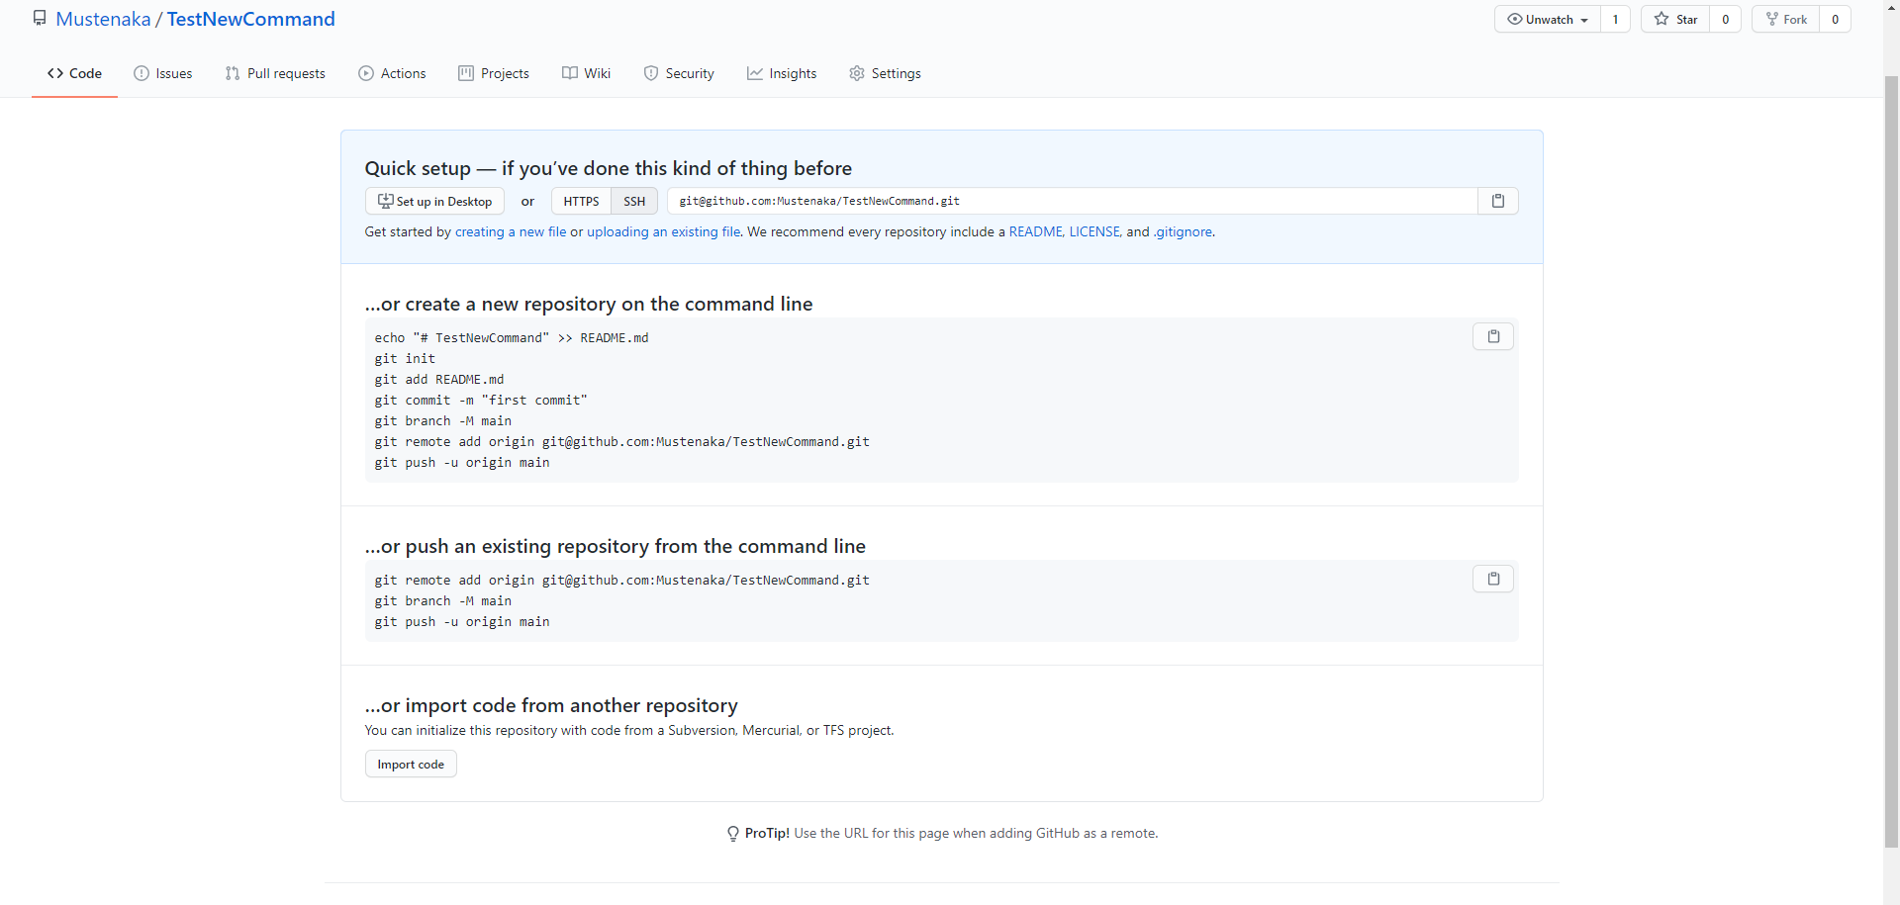
Task: Open the LICENSE recommendation link
Action: [1094, 231]
